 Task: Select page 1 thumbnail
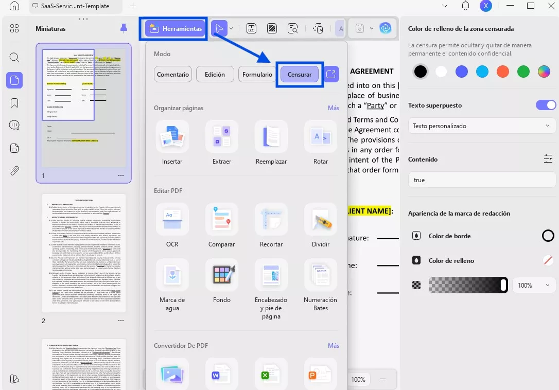coord(83,107)
